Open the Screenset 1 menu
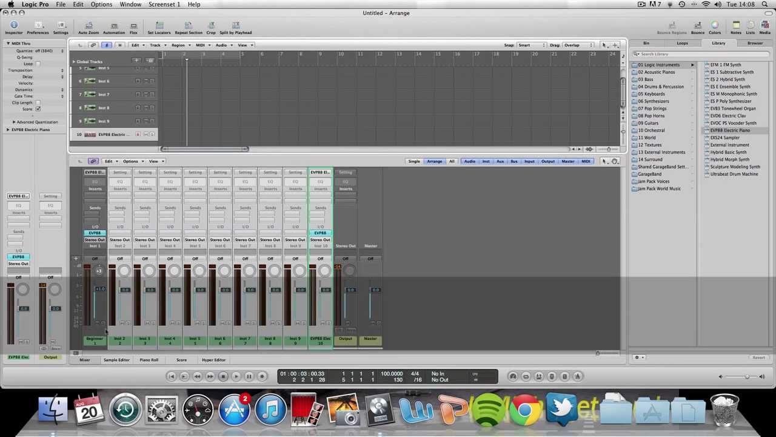 coord(164,4)
